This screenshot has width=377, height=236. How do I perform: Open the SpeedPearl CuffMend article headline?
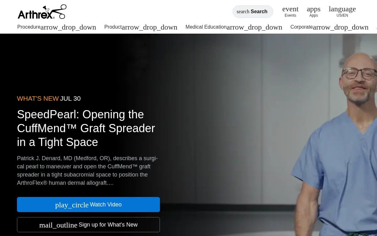[x=86, y=128]
